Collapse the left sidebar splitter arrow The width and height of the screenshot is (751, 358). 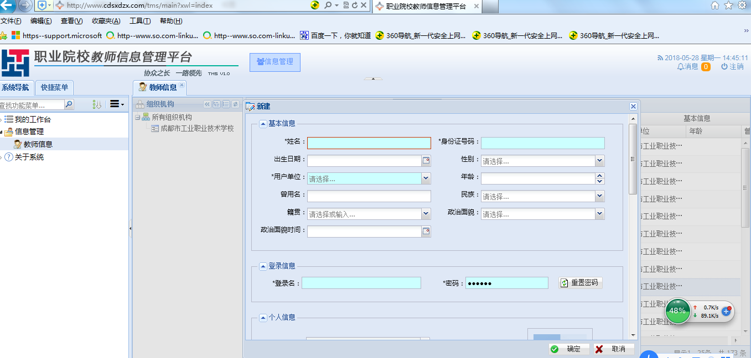pos(130,228)
